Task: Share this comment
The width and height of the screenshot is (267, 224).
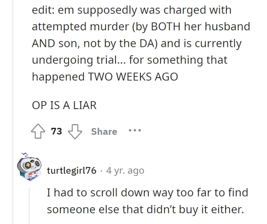Action: pyautogui.click(x=104, y=131)
